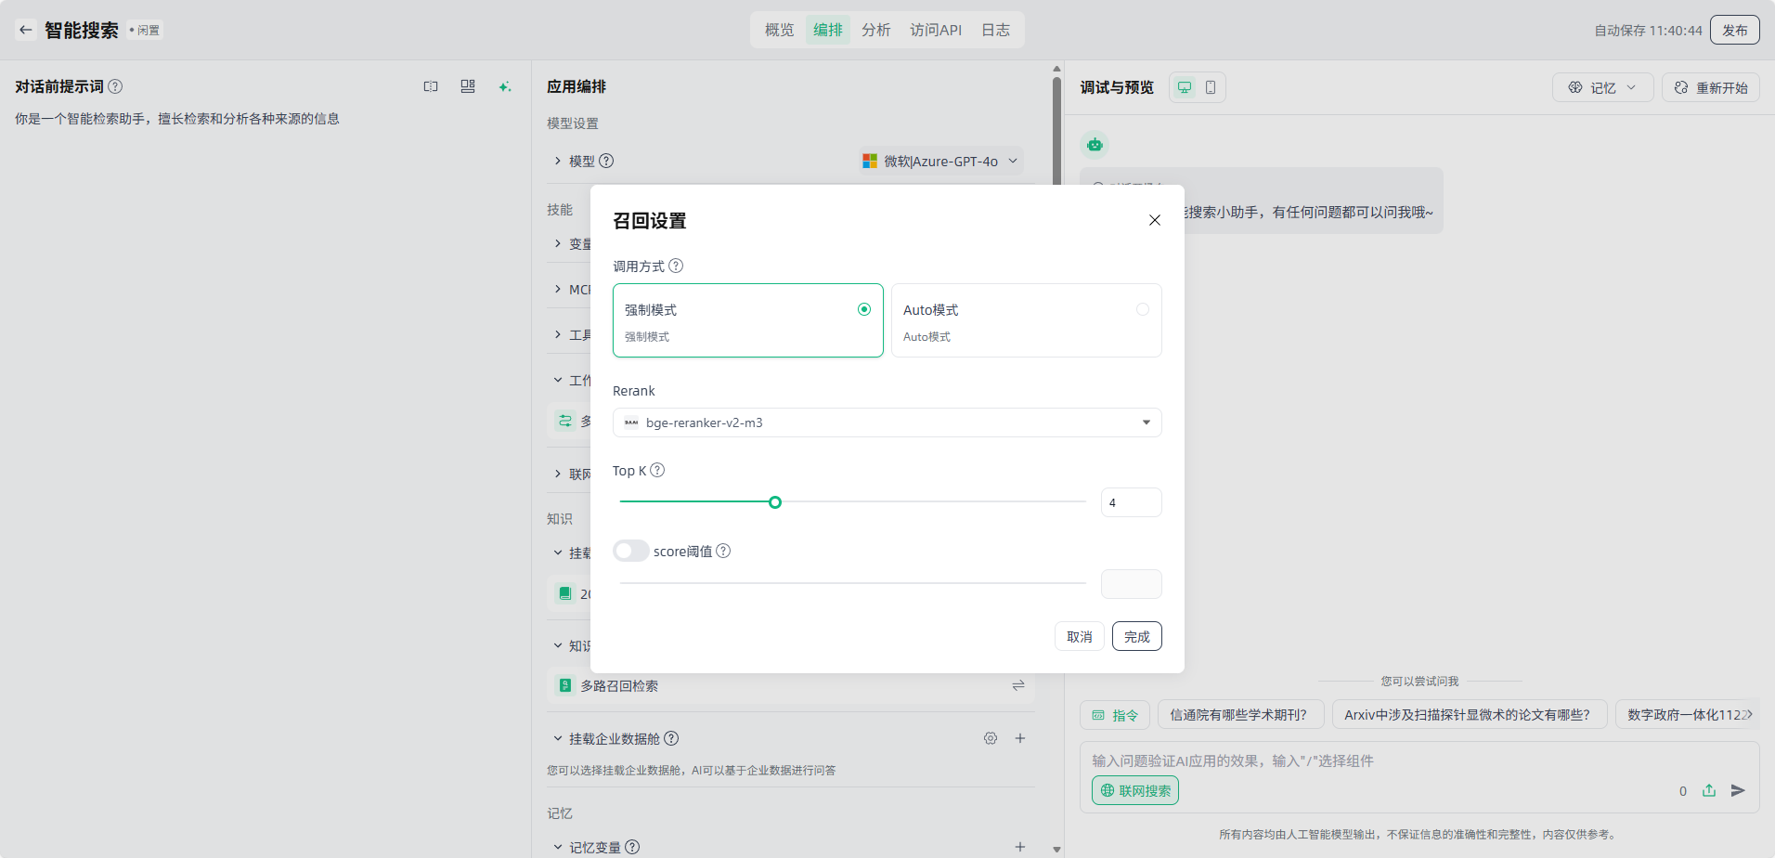Open the 访问API tab
The height and width of the screenshot is (858, 1775).
(936, 30)
